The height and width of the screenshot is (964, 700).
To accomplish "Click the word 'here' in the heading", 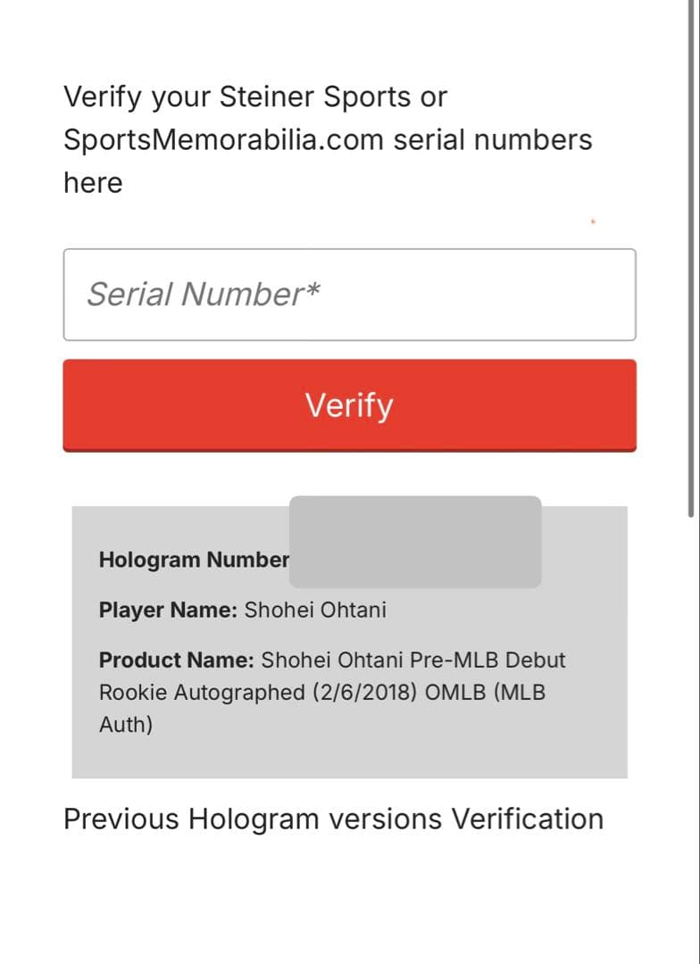I will click(x=93, y=183).
